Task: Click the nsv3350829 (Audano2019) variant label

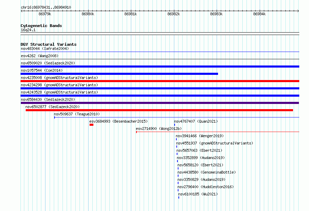Action: click(x=201, y=179)
